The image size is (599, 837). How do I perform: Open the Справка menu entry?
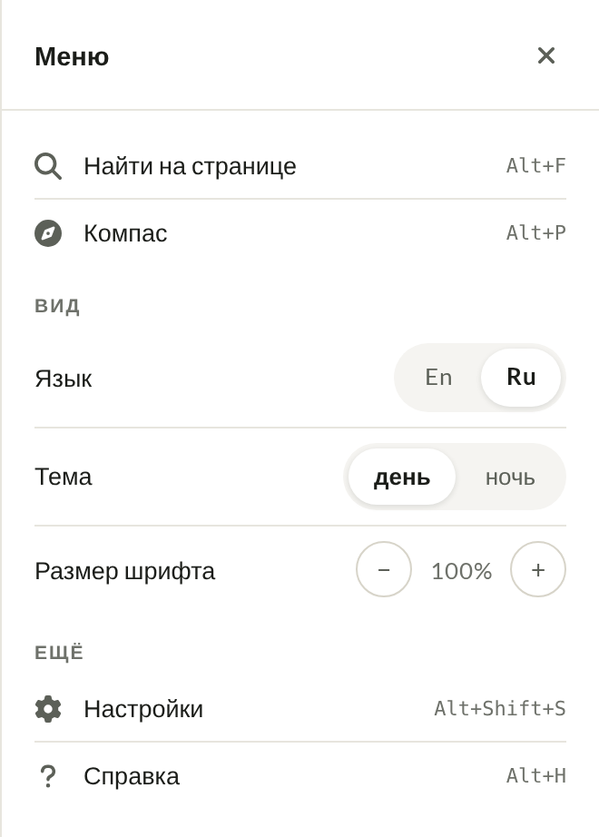[x=300, y=776]
